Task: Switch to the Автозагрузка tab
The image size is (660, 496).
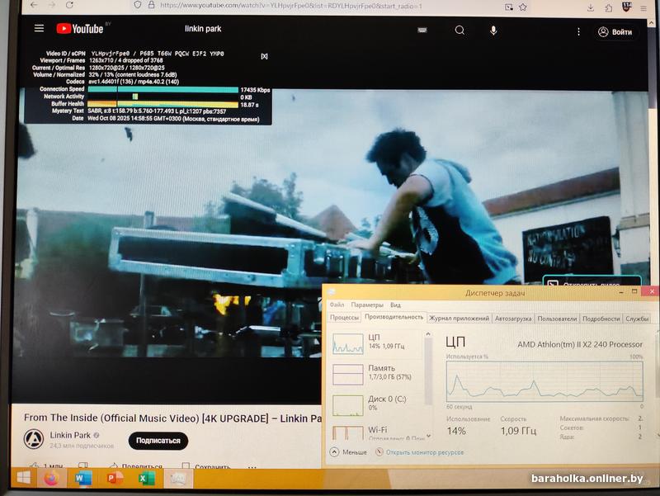Action: (x=513, y=318)
